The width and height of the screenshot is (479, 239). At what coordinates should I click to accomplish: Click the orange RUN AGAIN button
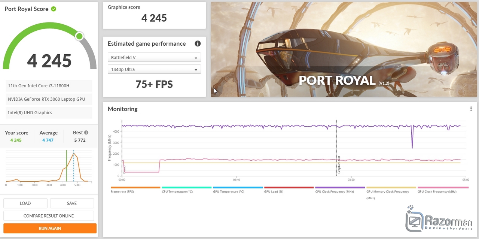(50, 228)
